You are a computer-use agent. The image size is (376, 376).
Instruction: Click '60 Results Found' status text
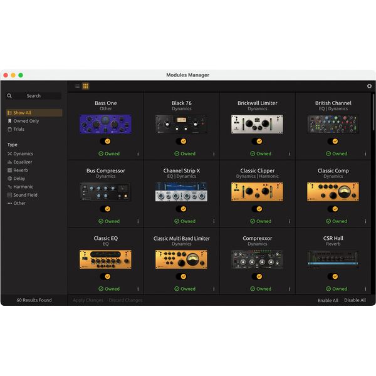tap(34, 300)
